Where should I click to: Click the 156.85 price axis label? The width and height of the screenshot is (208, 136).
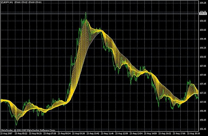203,111
